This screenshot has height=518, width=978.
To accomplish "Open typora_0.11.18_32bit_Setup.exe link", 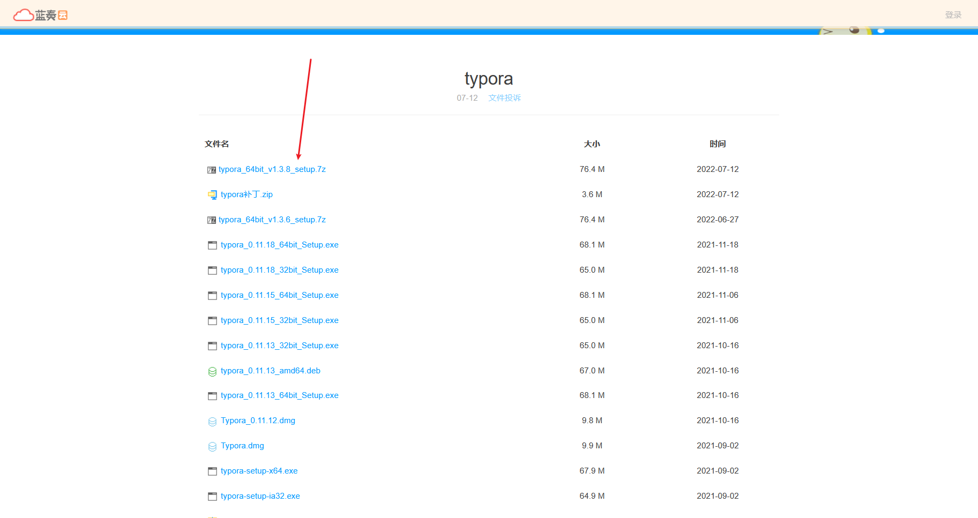I will coord(280,270).
